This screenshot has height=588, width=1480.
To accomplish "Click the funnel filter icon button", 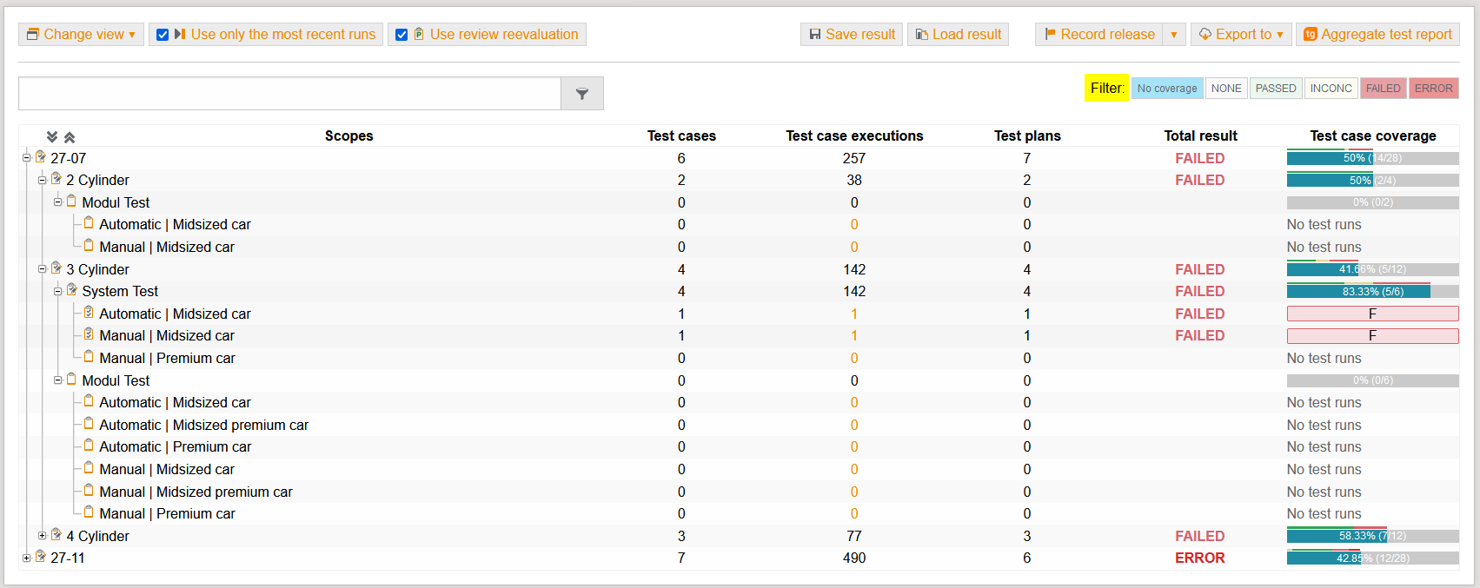I will 581,94.
